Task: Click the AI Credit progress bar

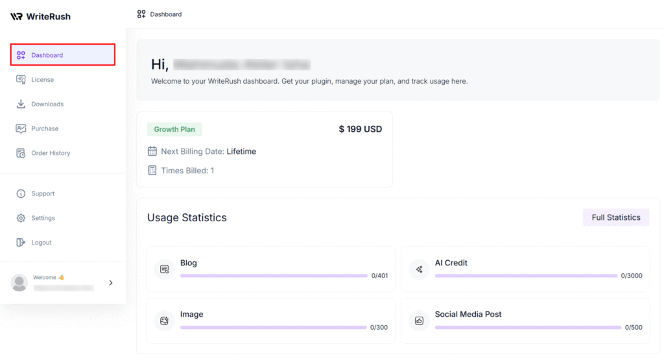Action: pos(526,276)
